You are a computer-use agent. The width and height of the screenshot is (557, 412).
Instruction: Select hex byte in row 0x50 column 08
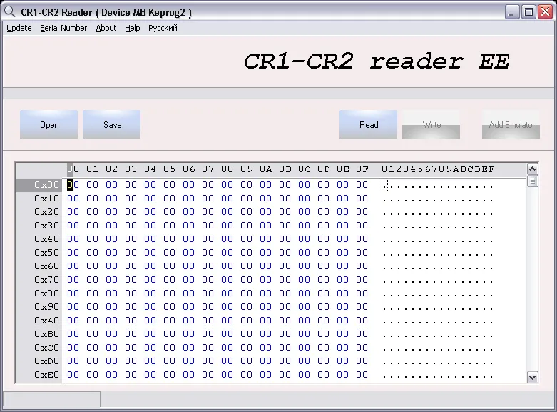pyautogui.click(x=227, y=252)
